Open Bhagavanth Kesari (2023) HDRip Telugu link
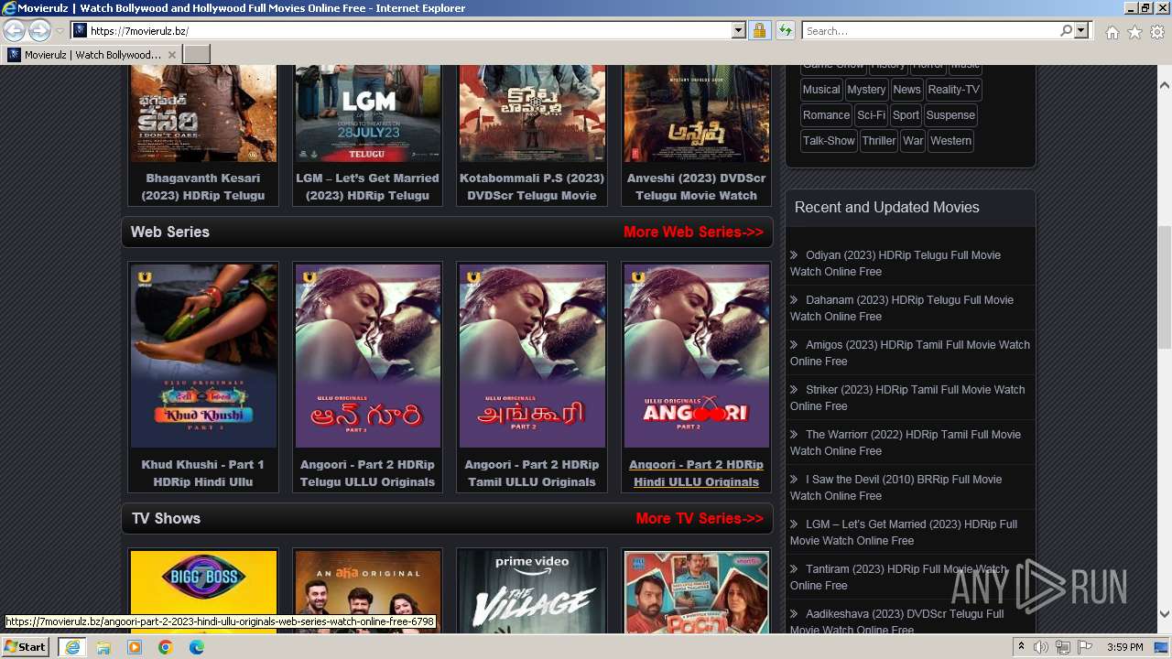This screenshot has width=1172, height=659. tap(203, 187)
